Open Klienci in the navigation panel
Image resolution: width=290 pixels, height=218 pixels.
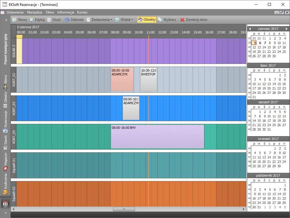click(x=5, y=82)
